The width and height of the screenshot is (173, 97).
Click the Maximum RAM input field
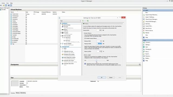(x=99, y=44)
